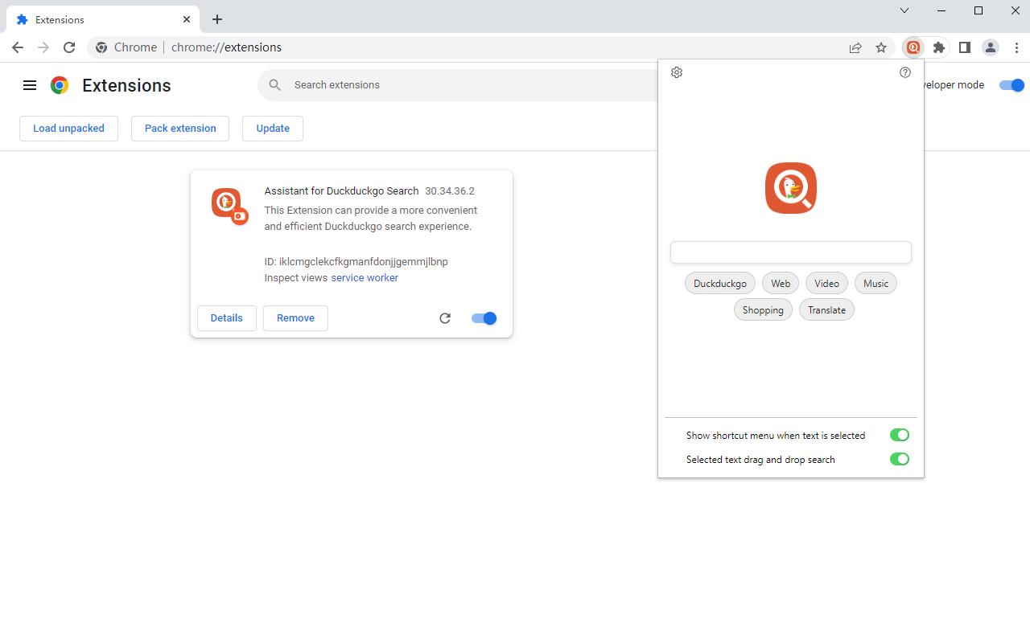Click the version number 30.34.36.2
This screenshot has height=643, width=1030.
pos(450,191)
